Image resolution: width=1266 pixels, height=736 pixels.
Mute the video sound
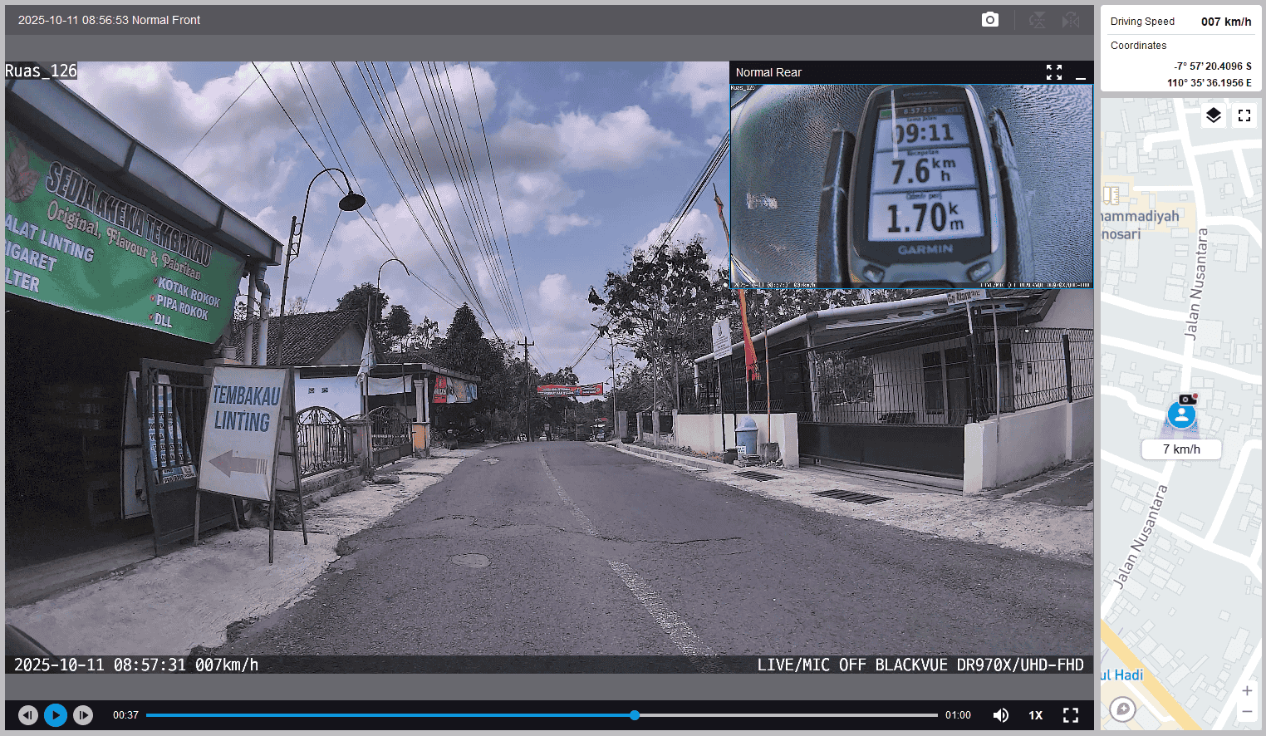click(1001, 715)
